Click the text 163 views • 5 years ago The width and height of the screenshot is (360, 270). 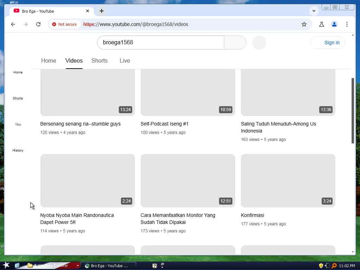click(x=263, y=140)
